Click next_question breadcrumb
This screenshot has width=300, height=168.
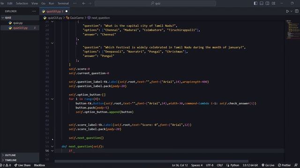[100, 18]
